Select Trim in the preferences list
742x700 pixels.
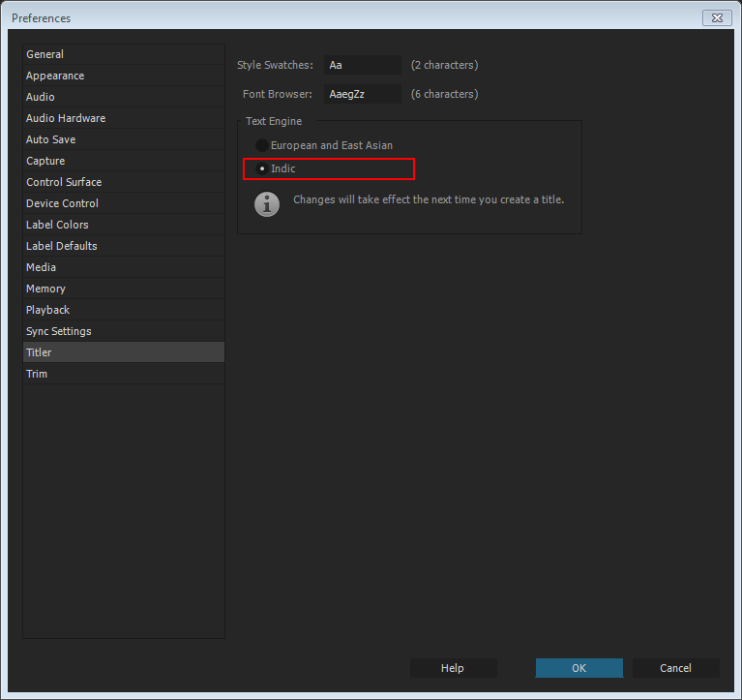[37, 374]
